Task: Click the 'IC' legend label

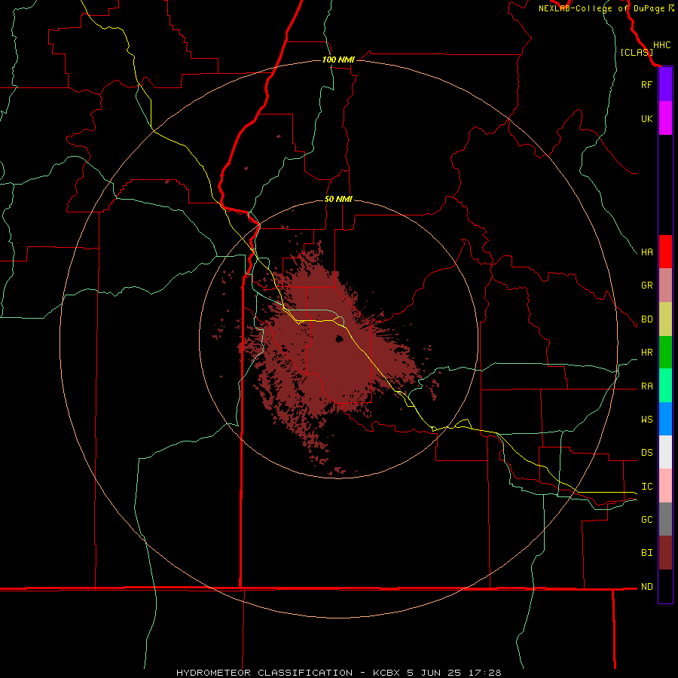Action: click(x=646, y=487)
